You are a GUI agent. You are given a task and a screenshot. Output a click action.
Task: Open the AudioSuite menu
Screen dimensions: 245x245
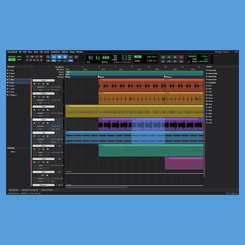pyautogui.click(x=55, y=52)
